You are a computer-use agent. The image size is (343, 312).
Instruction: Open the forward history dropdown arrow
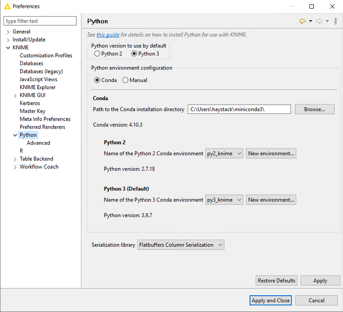(327, 21)
